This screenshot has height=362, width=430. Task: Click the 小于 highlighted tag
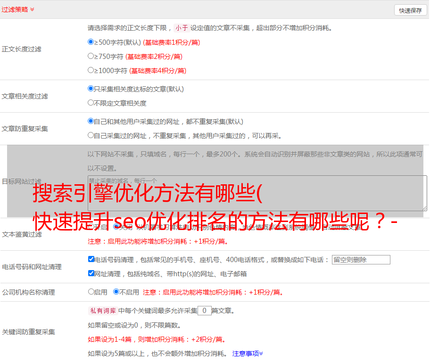[182, 28]
